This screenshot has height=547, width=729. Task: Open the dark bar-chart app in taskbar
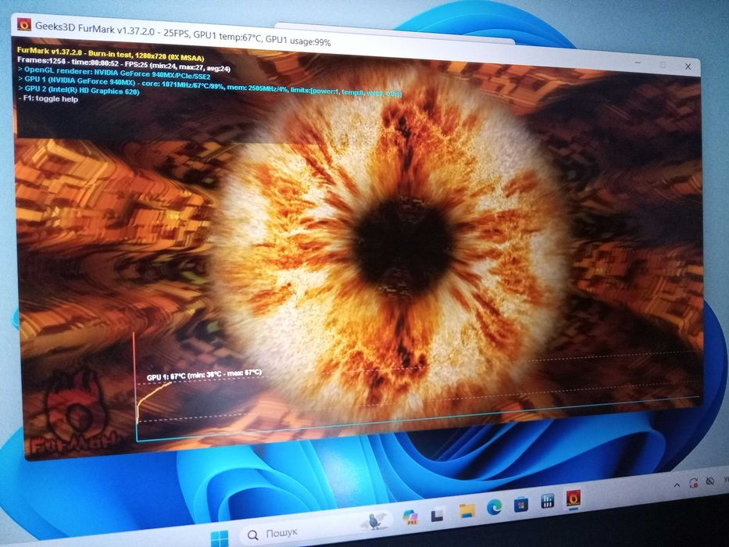[x=547, y=501]
